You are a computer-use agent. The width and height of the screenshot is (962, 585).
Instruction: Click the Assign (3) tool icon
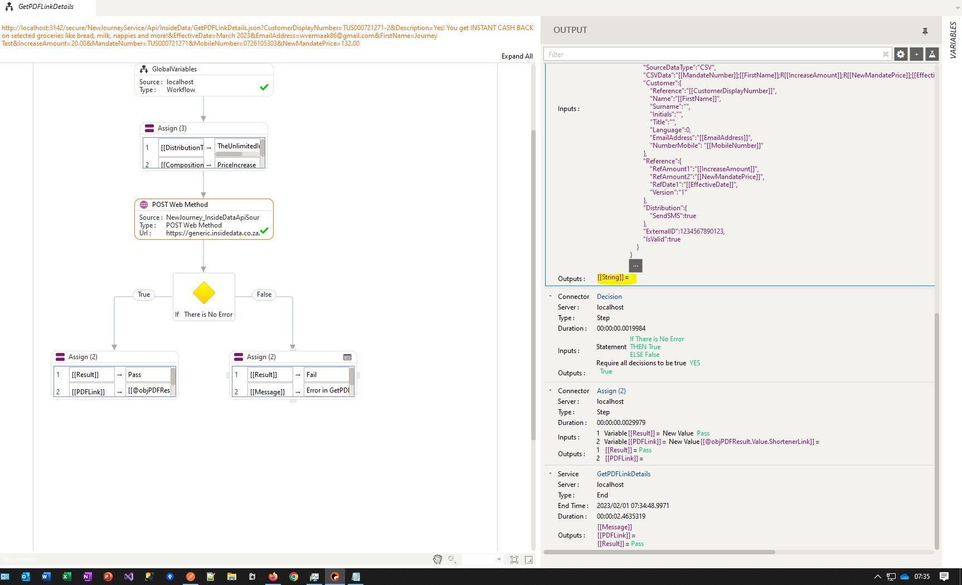pyautogui.click(x=149, y=128)
